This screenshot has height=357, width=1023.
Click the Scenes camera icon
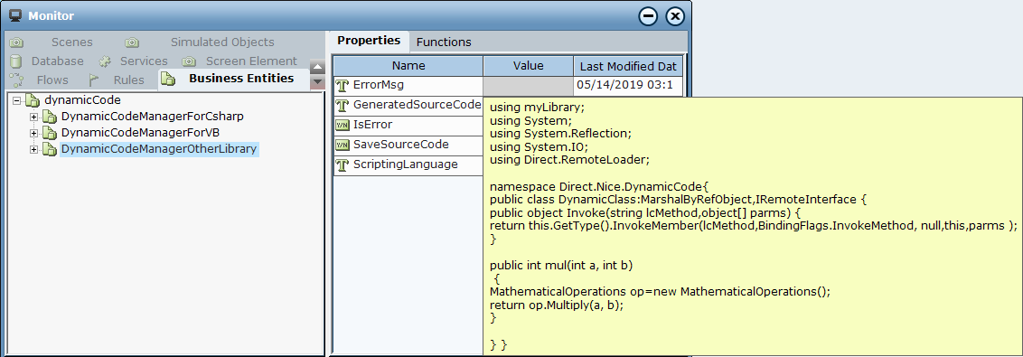coord(16,42)
